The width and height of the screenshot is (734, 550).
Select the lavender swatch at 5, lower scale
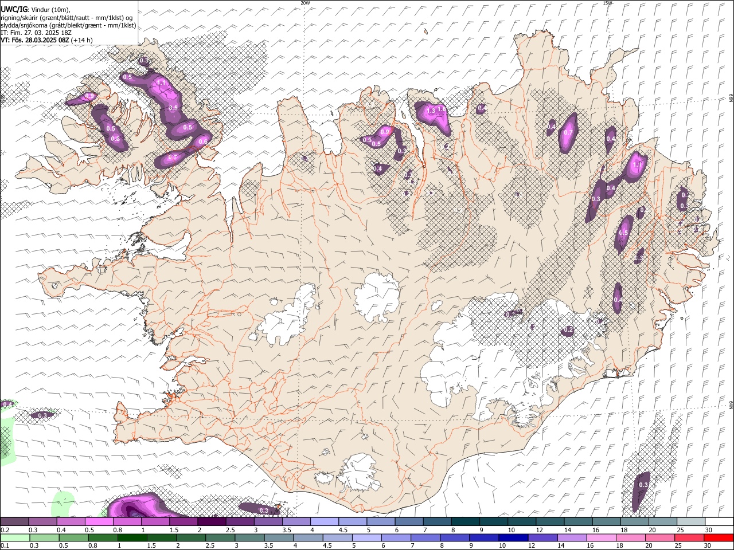366,538
